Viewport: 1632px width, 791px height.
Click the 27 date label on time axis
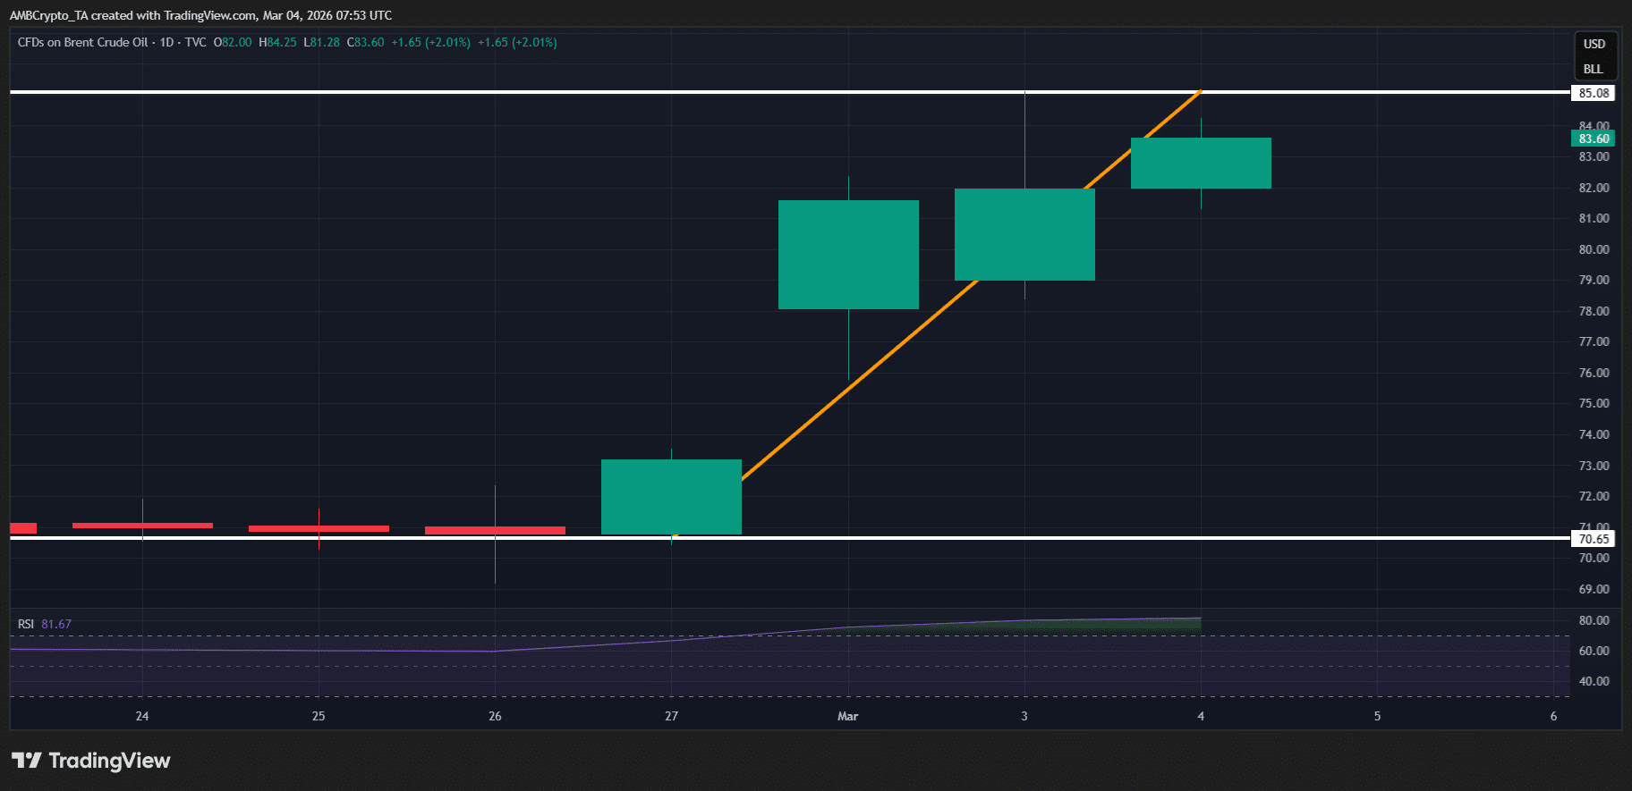[671, 716]
